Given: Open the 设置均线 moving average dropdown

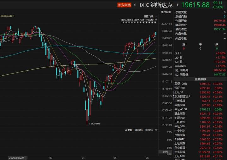Looking at the screenshot, I should (x=150, y=16).
